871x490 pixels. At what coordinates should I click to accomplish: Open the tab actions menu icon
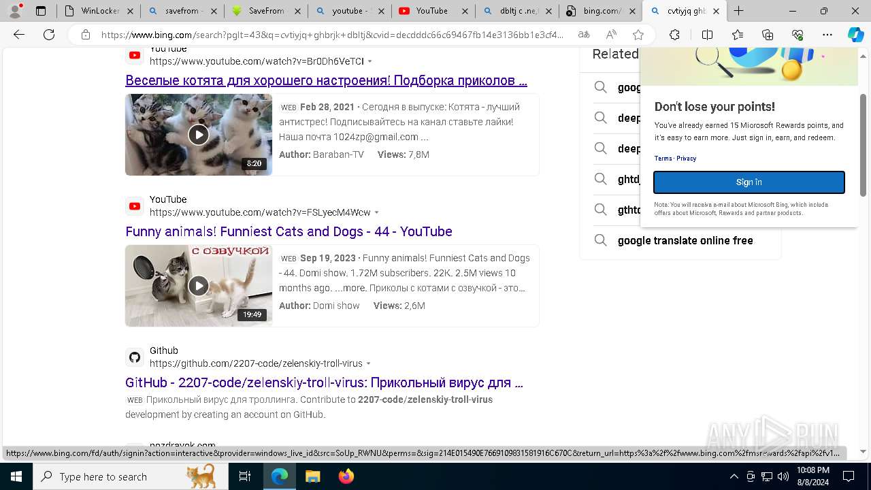[x=41, y=11]
